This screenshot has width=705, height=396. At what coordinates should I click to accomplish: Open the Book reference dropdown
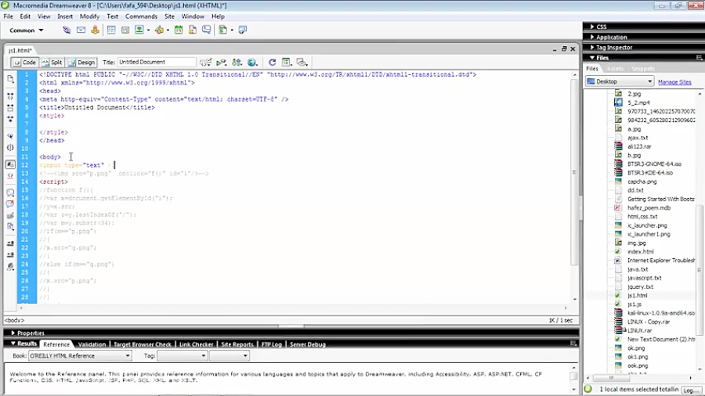click(x=80, y=355)
